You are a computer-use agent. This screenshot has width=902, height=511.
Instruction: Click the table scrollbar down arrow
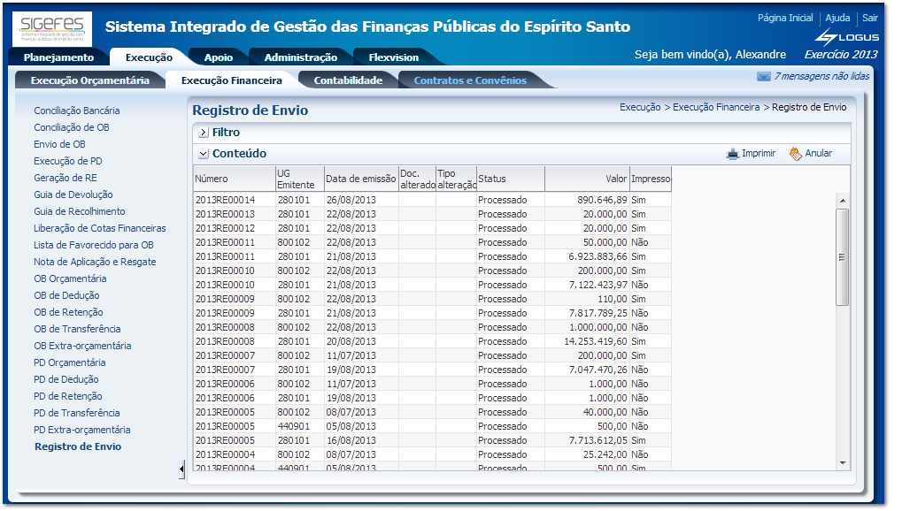pos(843,462)
